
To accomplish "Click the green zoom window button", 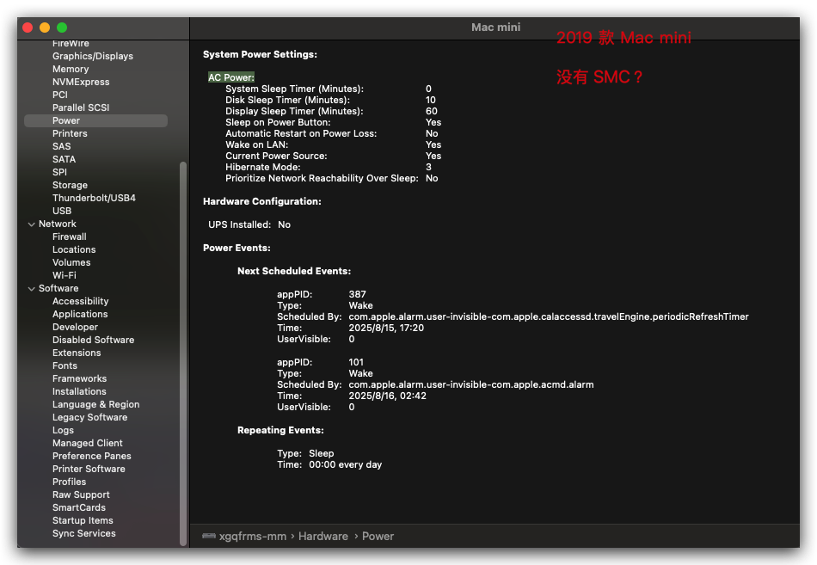I will (x=62, y=28).
